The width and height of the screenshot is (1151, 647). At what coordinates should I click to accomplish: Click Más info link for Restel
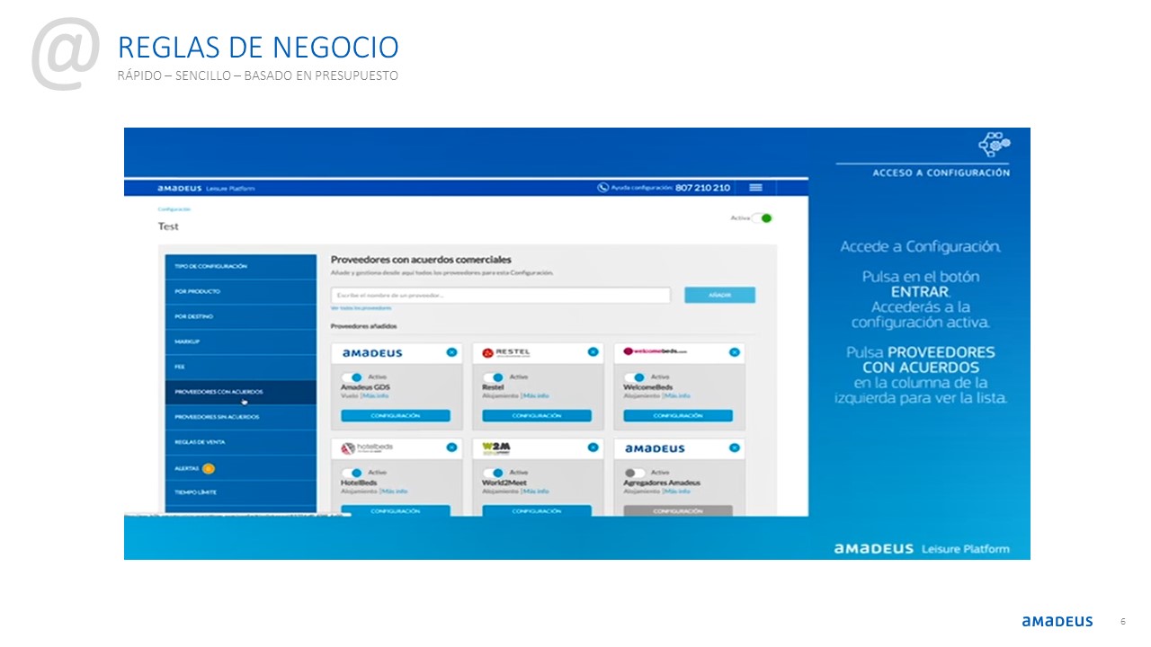537,395
